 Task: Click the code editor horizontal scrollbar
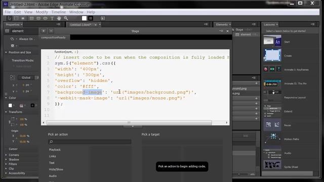(x=129, y=123)
